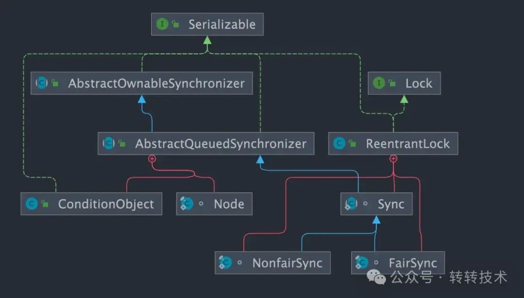
Task: Select the NonfairSync class label
Action: click(287, 263)
